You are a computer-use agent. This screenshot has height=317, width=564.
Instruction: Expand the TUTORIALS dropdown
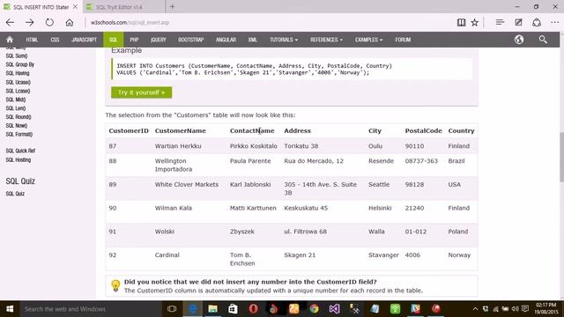(x=284, y=40)
